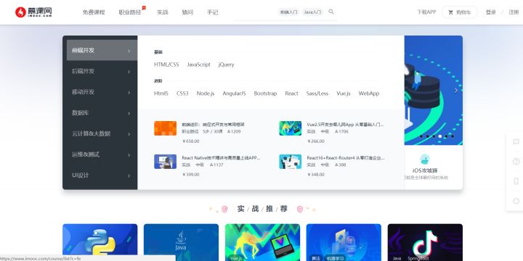The width and height of the screenshot is (523, 261).
Task: Click the Java入门 search tag
Action: pyautogui.click(x=313, y=12)
